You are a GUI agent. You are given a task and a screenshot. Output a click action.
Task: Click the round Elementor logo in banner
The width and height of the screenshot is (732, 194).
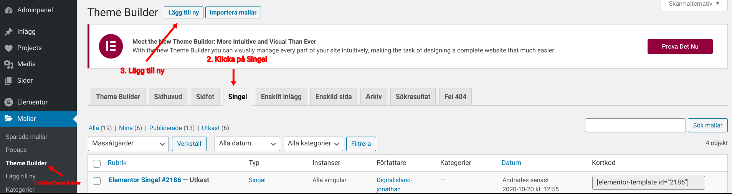coord(111,46)
